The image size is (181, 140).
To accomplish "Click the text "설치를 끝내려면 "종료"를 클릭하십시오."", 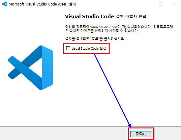I will pos(95,39).
